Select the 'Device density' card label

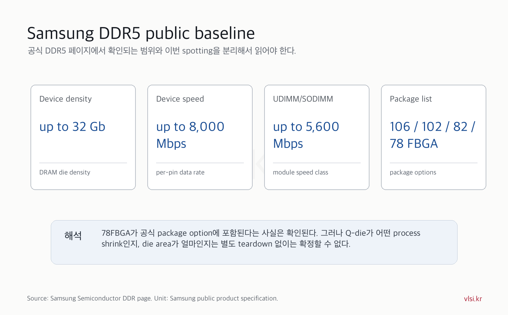[x=65, y=99]
